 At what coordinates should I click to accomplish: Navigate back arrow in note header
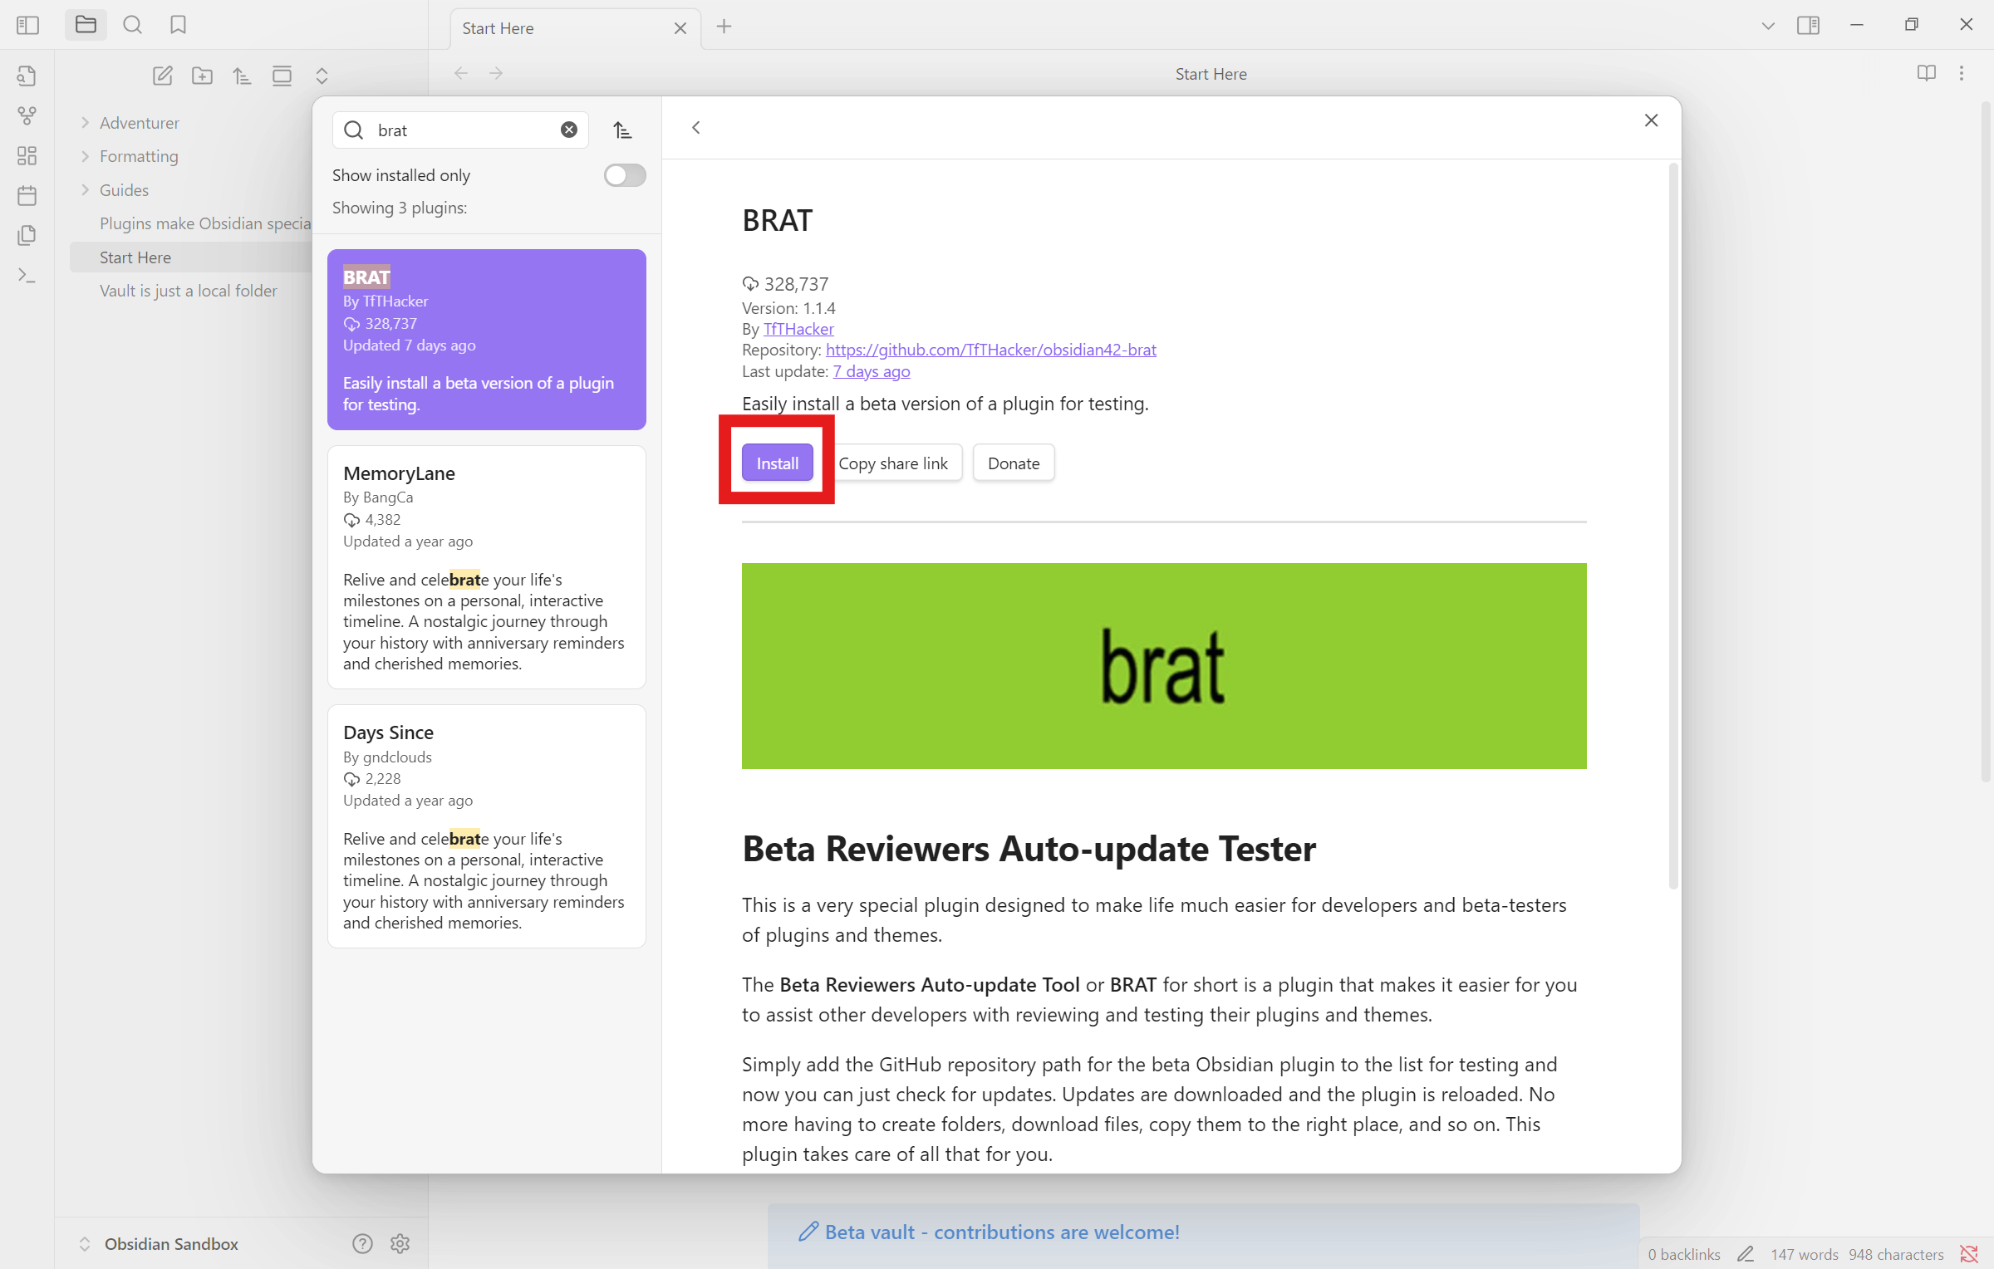[x=461, y=73]
